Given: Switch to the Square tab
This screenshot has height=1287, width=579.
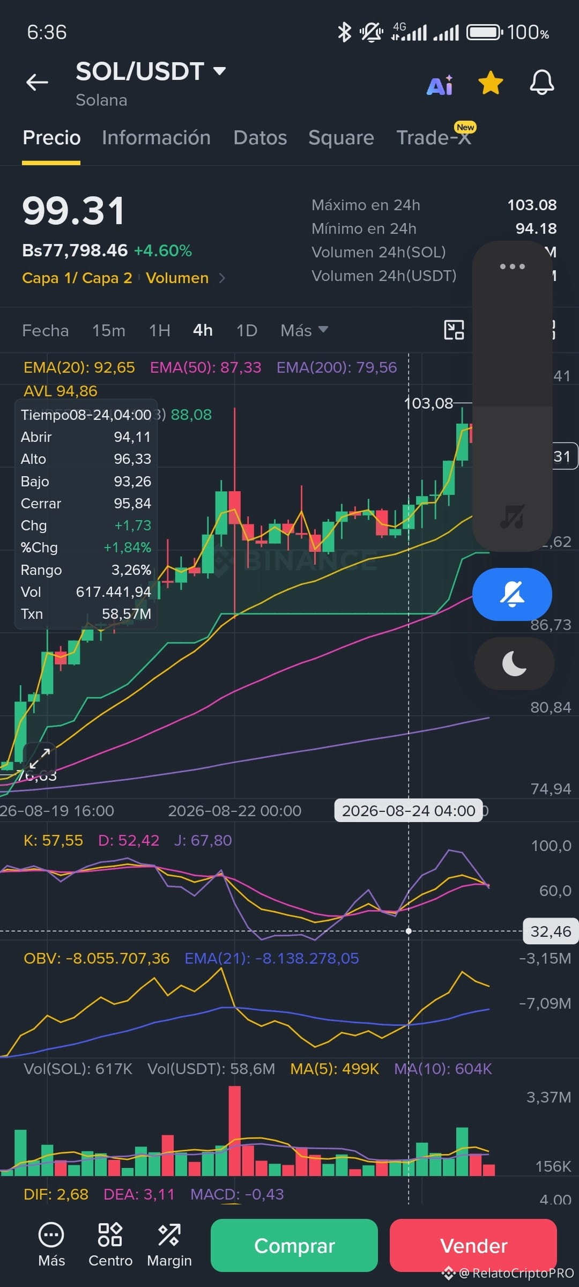Looking at the screenshot, I should pyautogui.click(x=341, y=138).
